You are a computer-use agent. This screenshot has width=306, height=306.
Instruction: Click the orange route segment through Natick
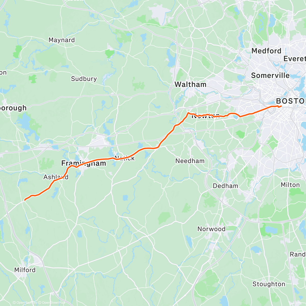(124, 157)
